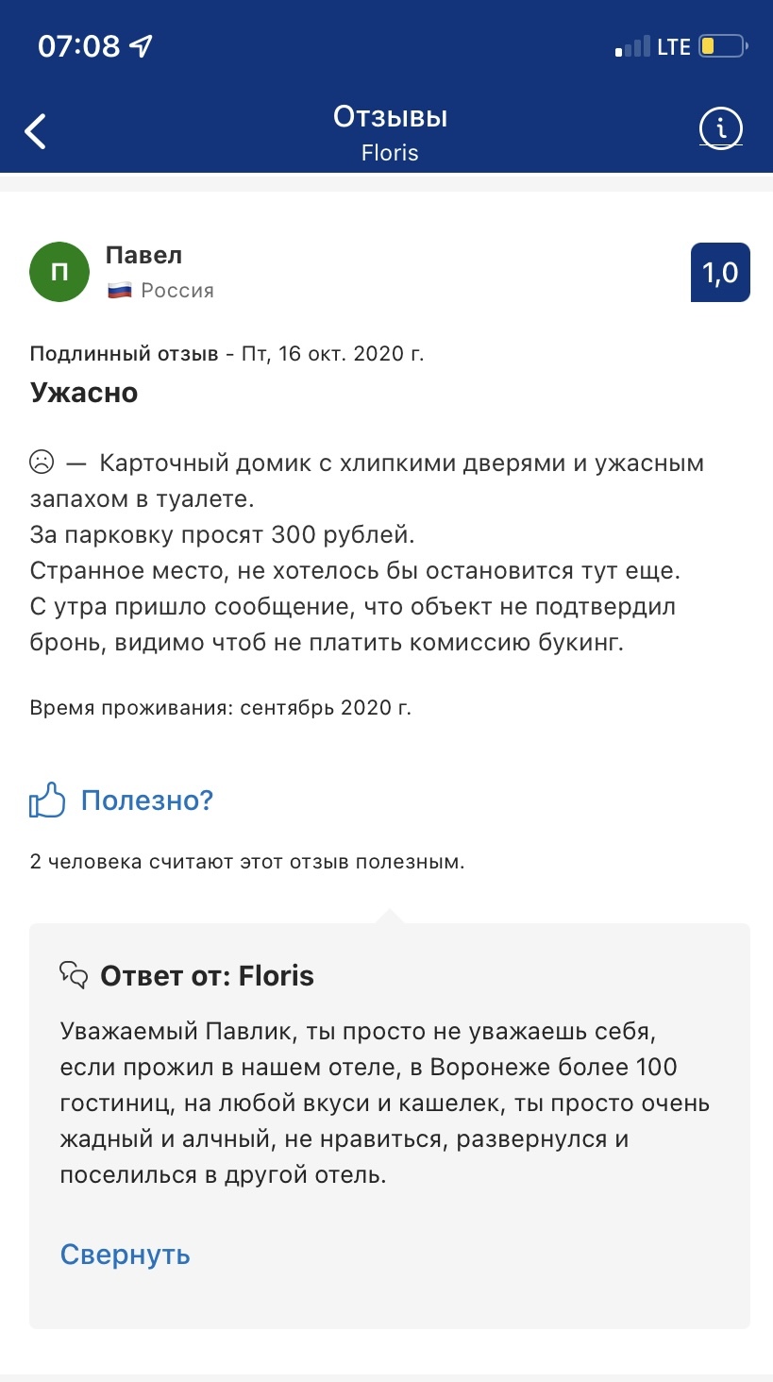Screen dimensions: 773x1382
Task: Tap the reviewer name Павел
Action: point(144,255)
